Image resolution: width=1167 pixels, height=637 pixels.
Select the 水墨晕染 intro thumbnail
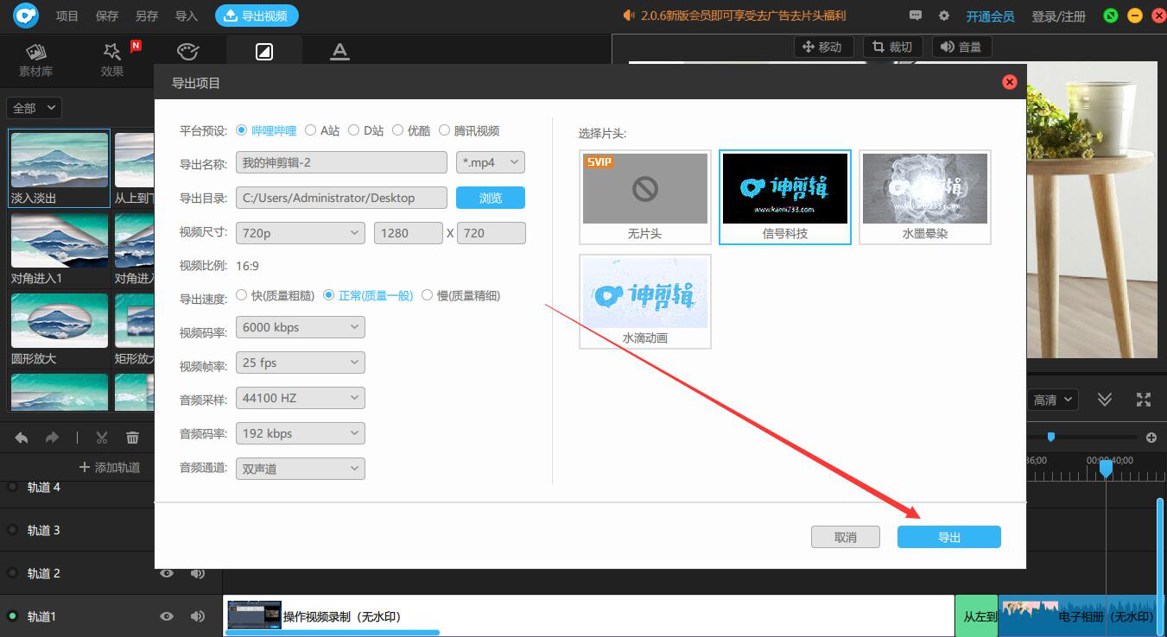pyautogui.click(x=925, y=197)
